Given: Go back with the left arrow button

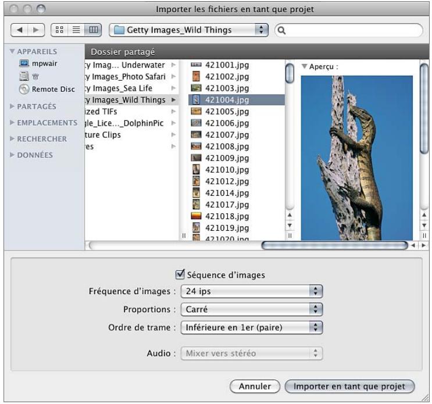Looking at the screenshot, I should point(19,30).
